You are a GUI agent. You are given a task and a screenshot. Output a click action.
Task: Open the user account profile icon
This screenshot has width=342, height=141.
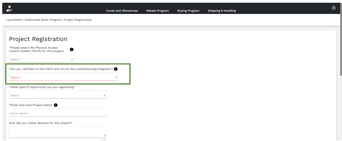(x=334, y=8)
